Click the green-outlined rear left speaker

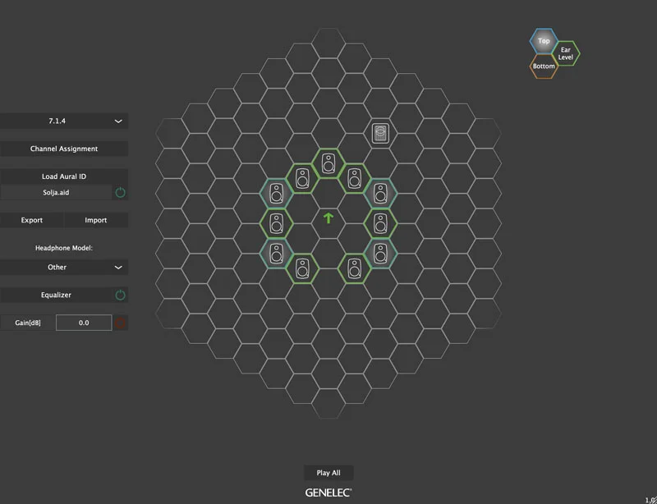point(302,268)
